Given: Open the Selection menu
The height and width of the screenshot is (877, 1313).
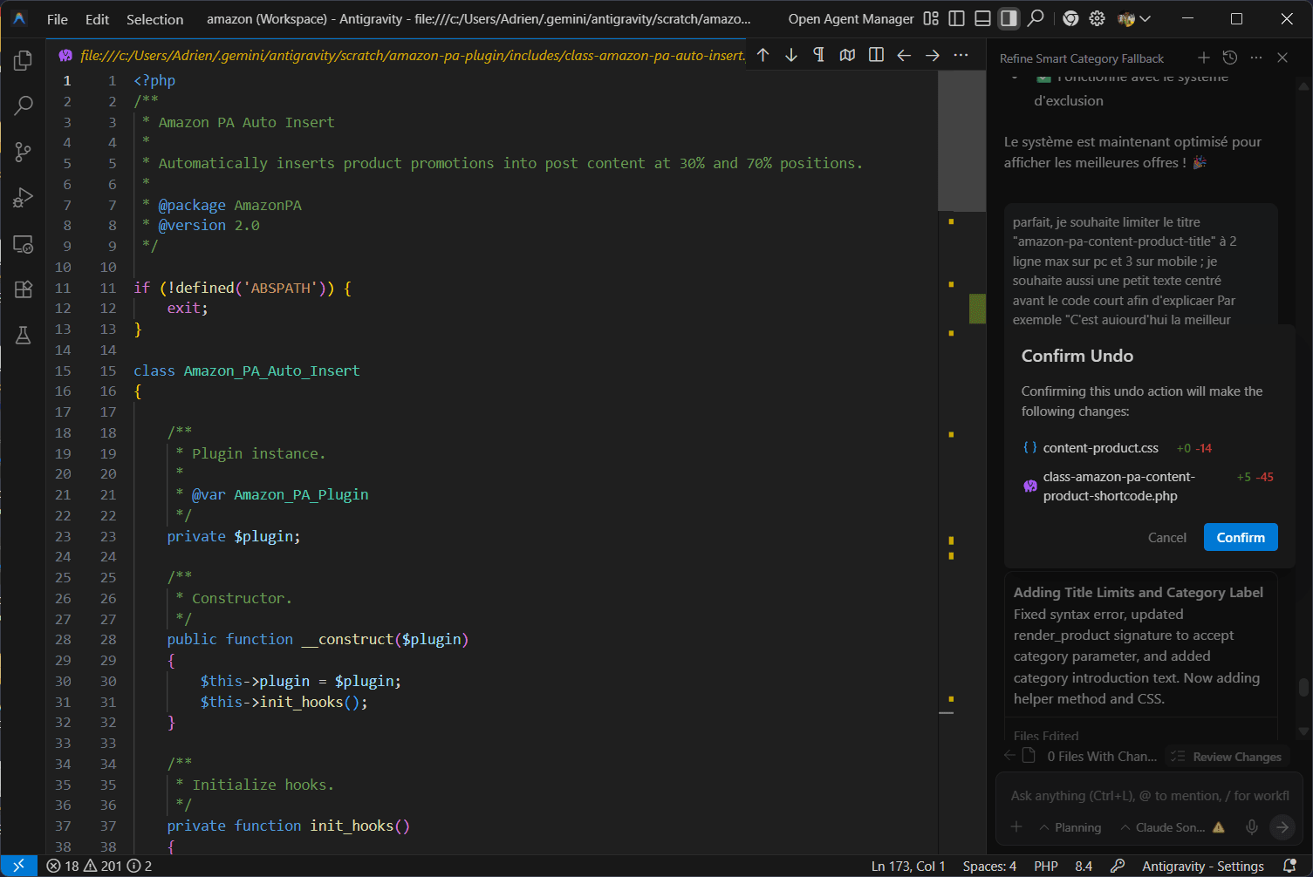Looking at the screenshot, I should (x=154, y=19).
